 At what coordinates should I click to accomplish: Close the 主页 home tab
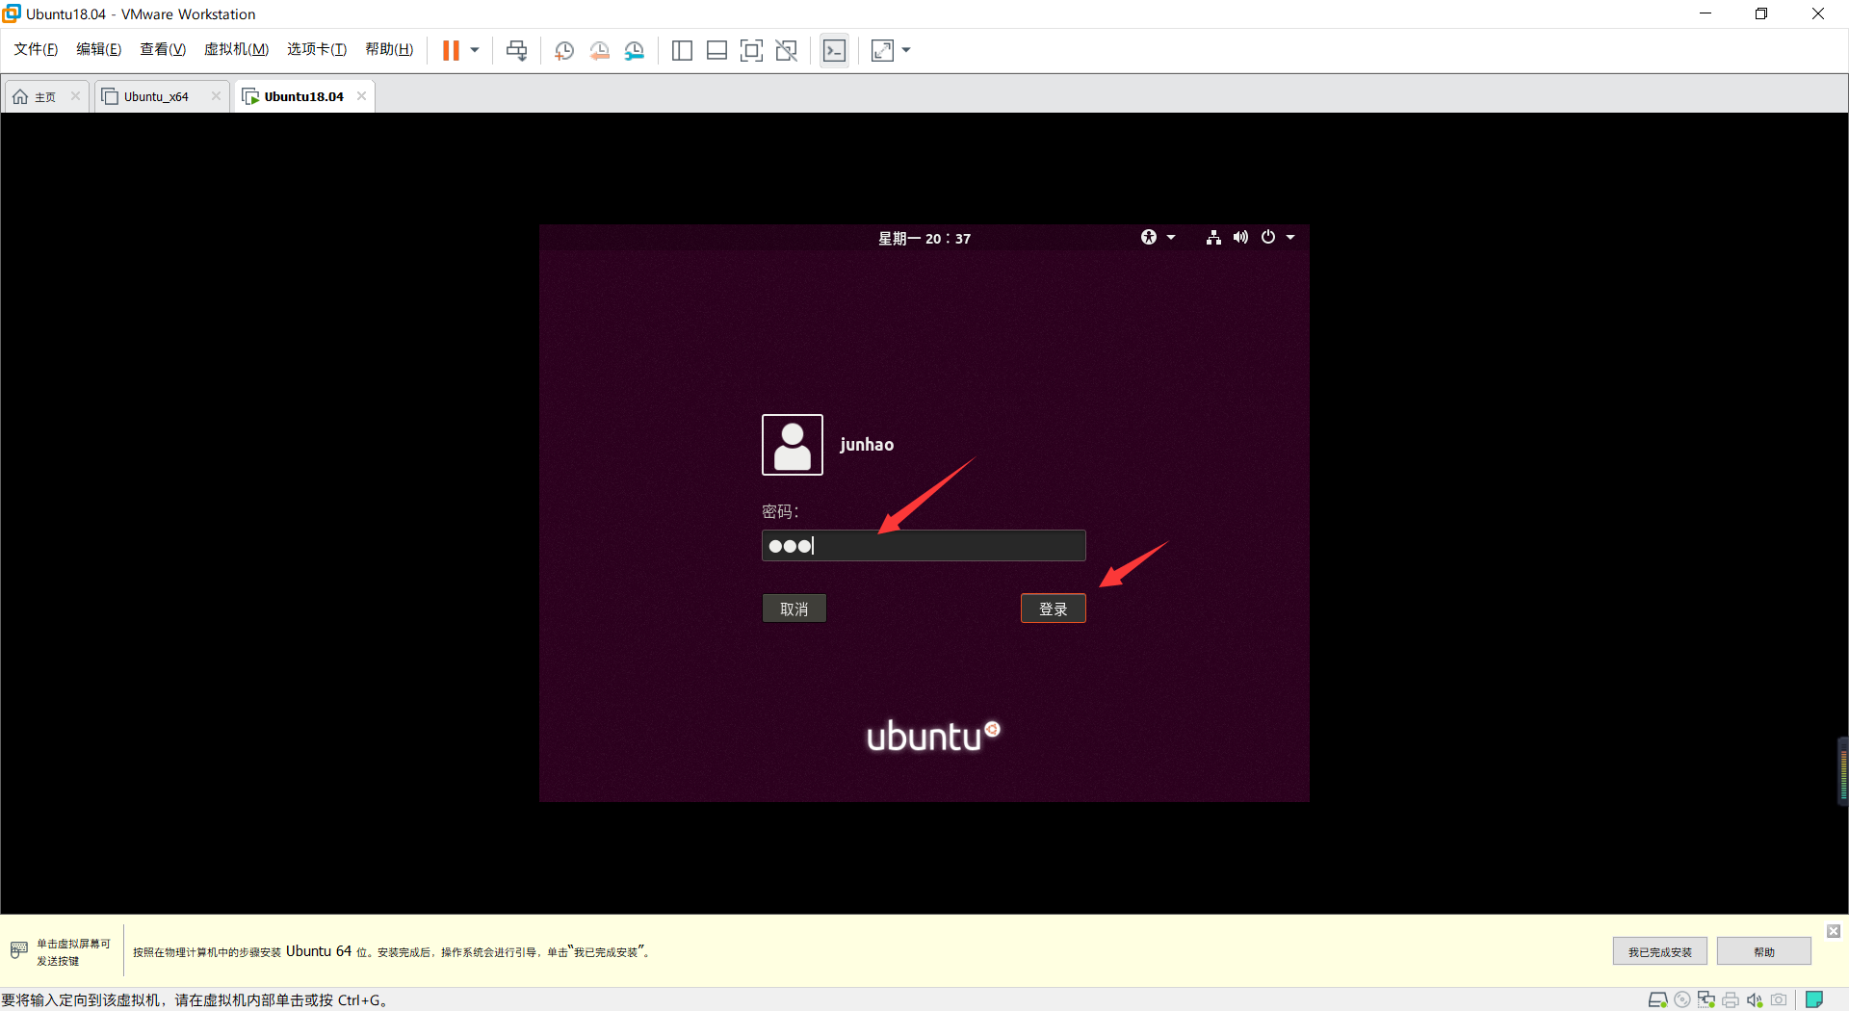(x=75, y=96)
